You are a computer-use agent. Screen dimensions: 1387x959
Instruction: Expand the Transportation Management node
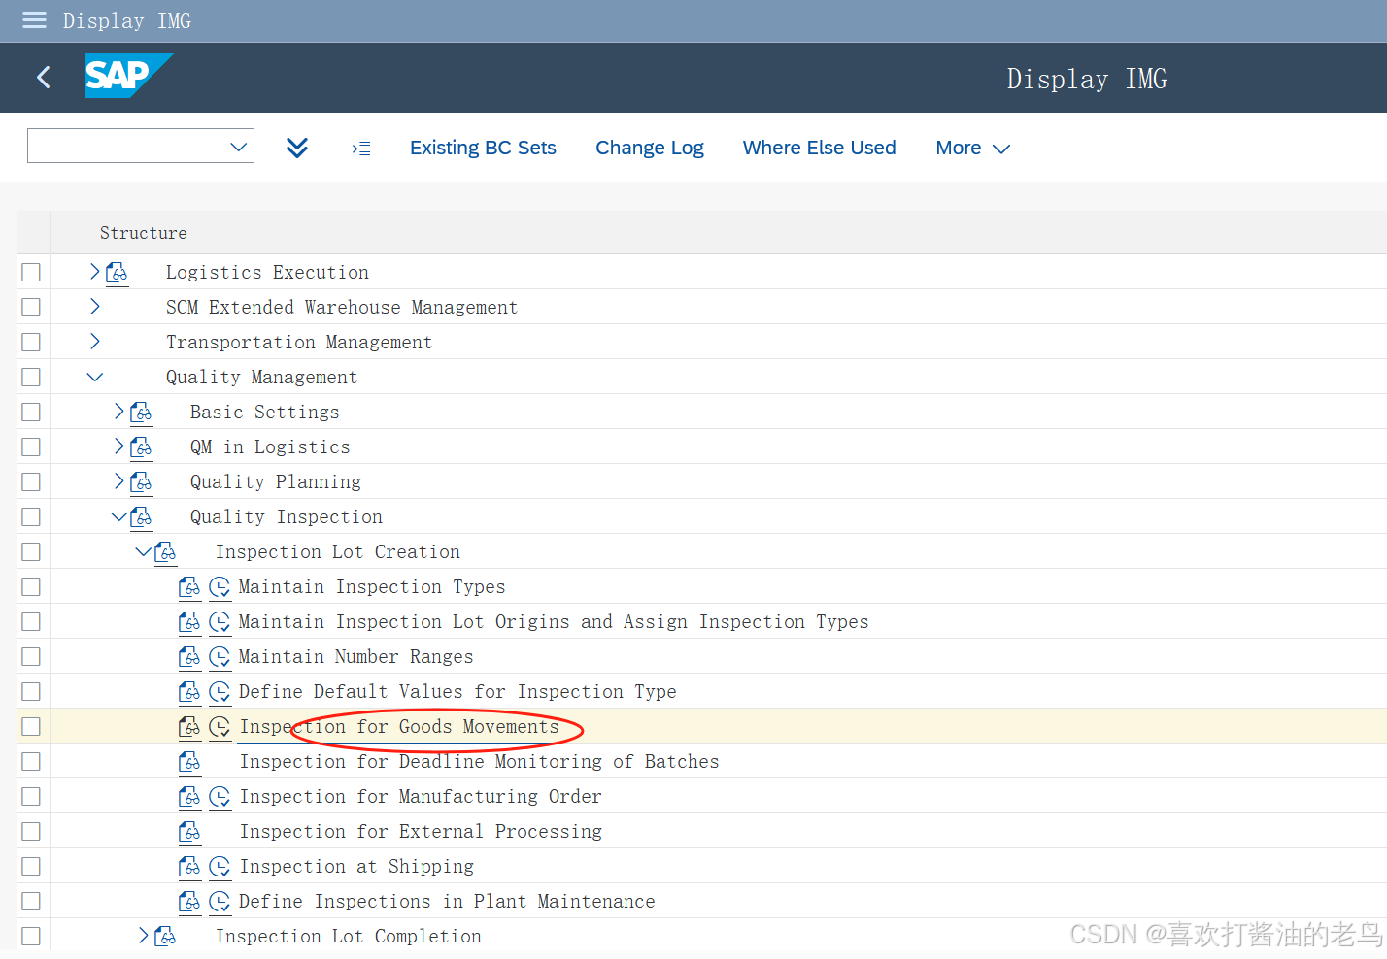[94, 342]
